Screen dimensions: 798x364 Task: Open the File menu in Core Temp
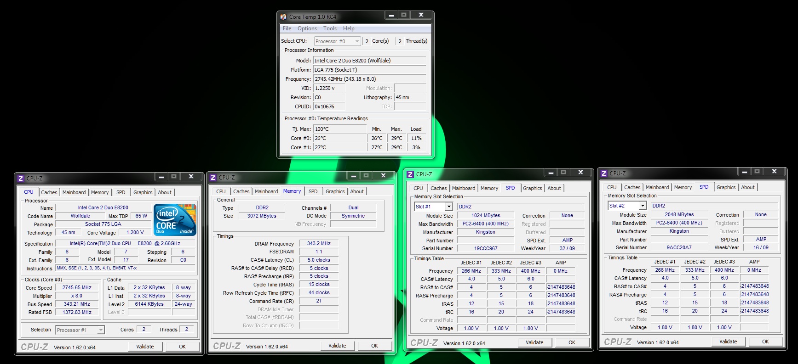coord(287,28)
